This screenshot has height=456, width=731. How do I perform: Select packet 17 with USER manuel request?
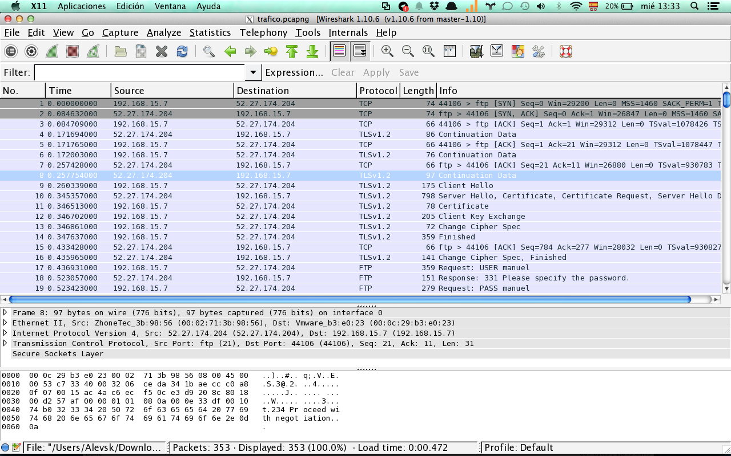coord(228,267)
